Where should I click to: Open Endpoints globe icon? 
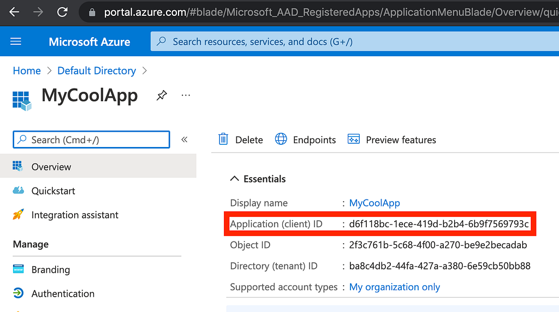(x=281, y=139)
